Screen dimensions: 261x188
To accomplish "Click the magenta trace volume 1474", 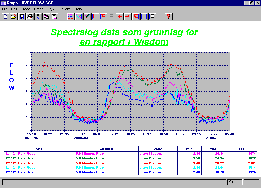I will click(252, 153).
